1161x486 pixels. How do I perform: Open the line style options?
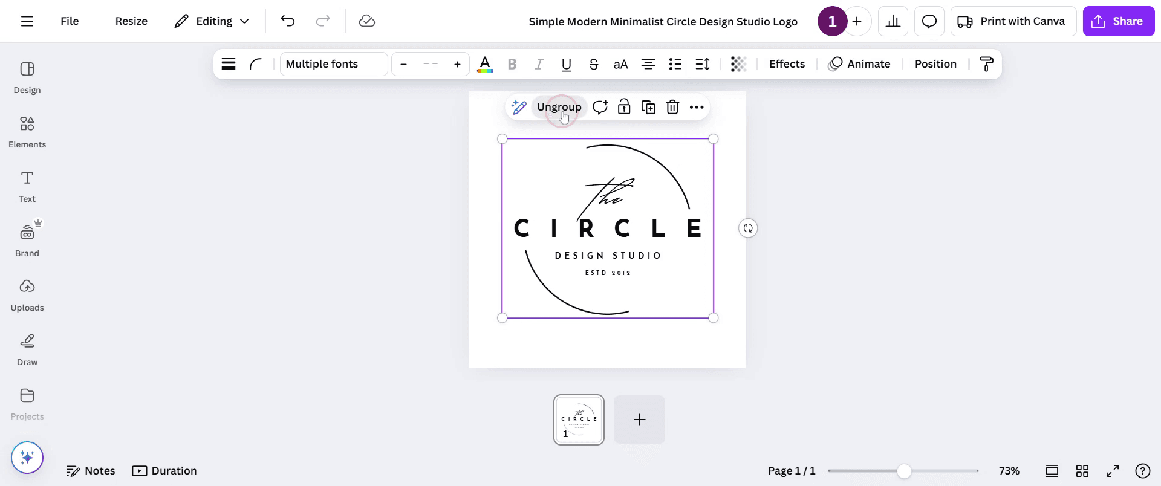(x=229, y=64)
